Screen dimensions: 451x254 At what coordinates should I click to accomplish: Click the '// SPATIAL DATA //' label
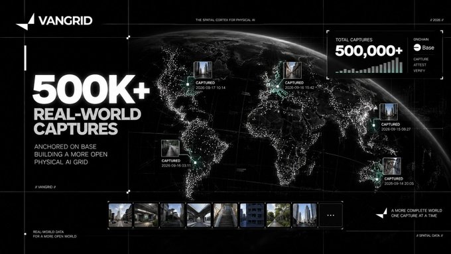(430, 235)
